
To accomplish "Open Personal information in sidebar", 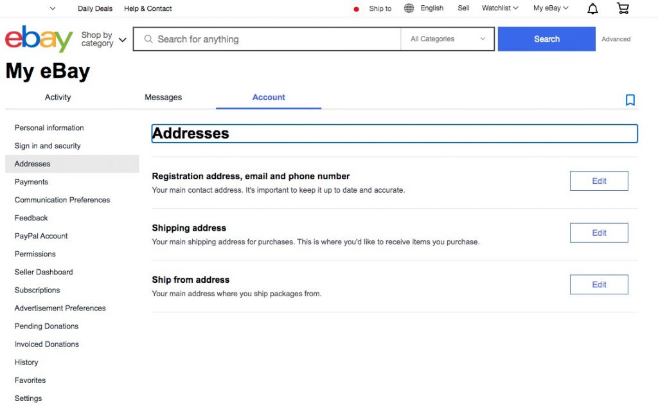I will click(x=49, y=128).
